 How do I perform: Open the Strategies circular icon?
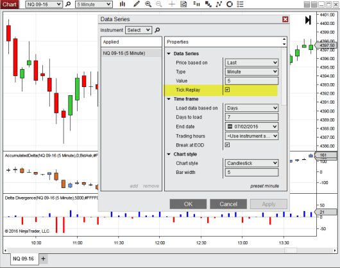(x=230, y=4)
